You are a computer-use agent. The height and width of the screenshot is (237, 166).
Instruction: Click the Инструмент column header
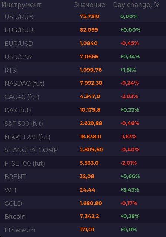[x=22, y=5]
